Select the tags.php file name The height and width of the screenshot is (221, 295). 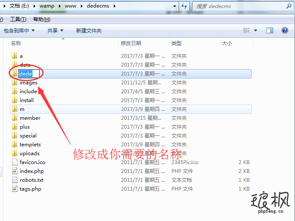point(30,189)
